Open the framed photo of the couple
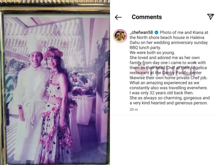 56,89
